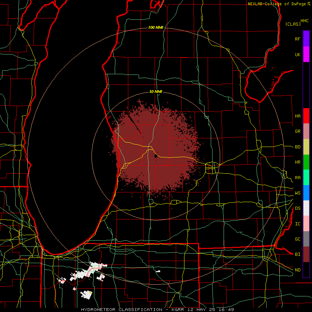The image size is (312, 312).
Task: Click the 'DS' legend label text
Action: (x=297, y=208)
